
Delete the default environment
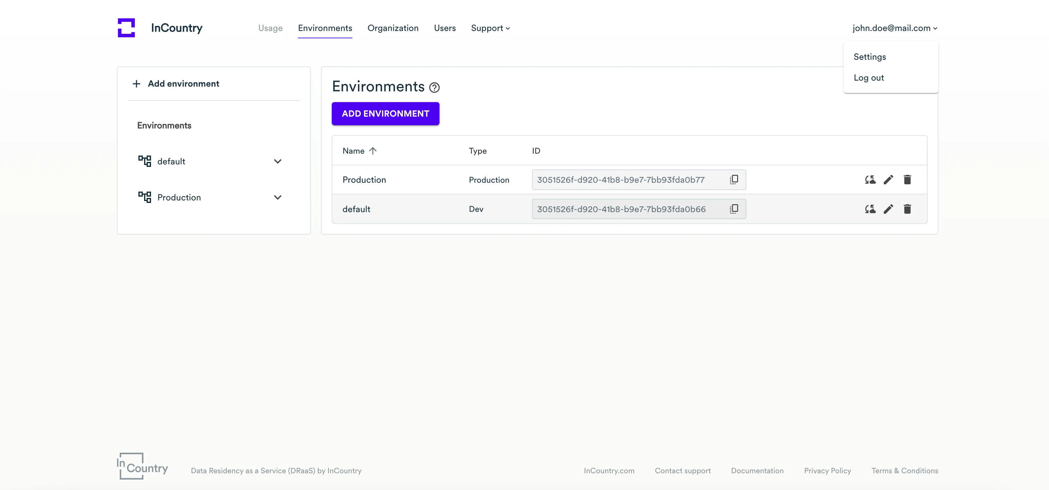907,209
